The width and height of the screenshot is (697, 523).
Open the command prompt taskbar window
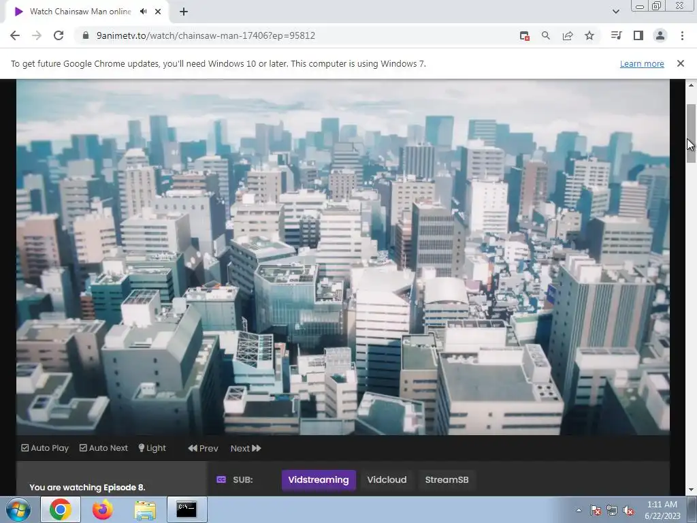pyautogui.click(x=187, y=509)
